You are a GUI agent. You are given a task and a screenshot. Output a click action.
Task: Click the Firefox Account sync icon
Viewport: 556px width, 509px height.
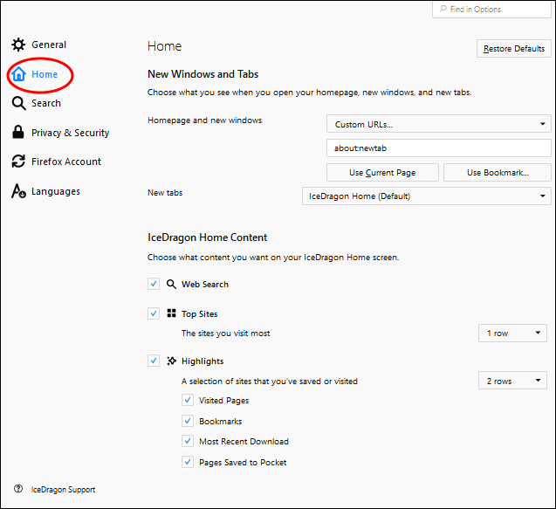[18, 162]
